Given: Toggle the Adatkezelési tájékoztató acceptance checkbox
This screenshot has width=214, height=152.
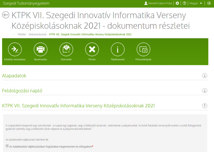Looking at the screenshot, I should pos(7,146).
